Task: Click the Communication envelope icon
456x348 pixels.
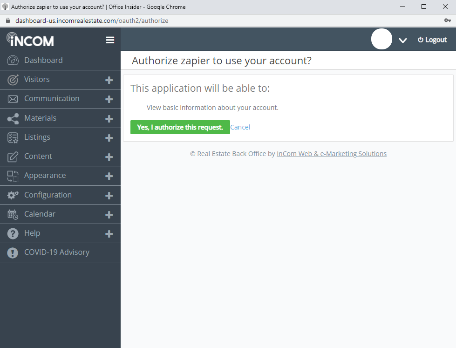Action: tap(13, 99)
